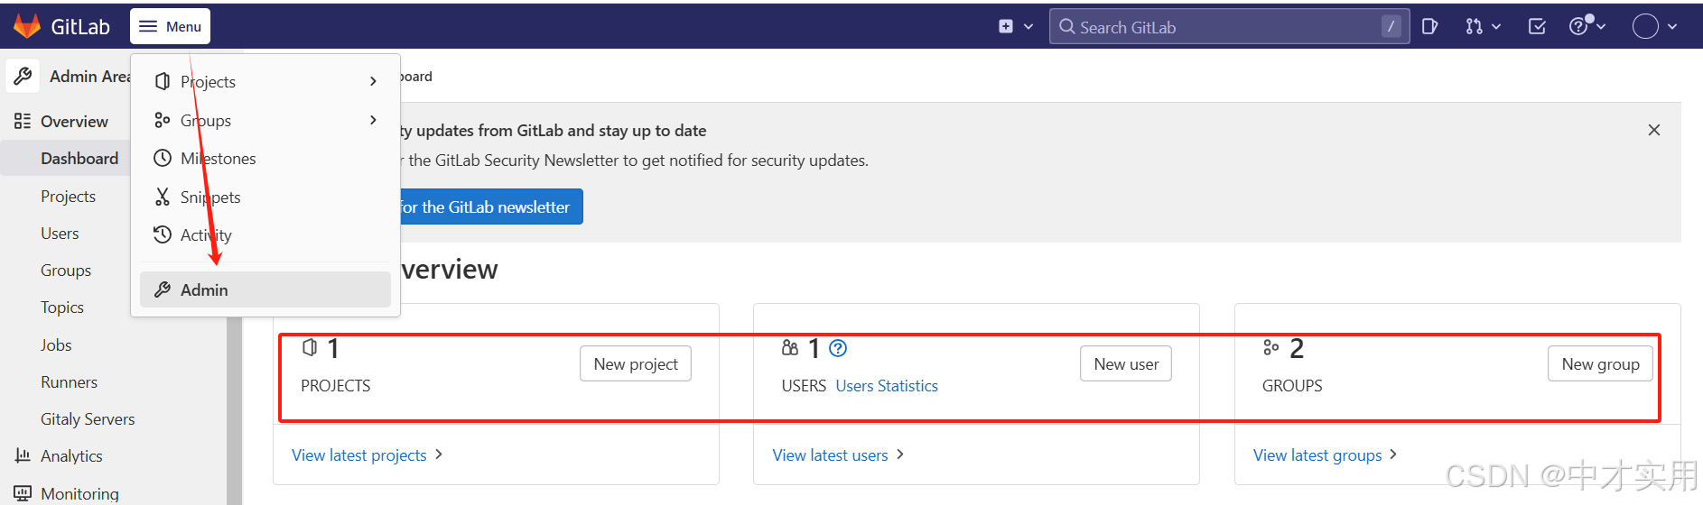1703x505 pixels.
Task: Click the Analytics chart icon
Action: [23, 455]
